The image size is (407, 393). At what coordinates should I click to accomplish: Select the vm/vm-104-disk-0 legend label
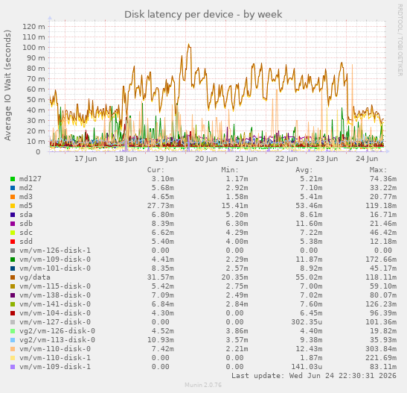point(55,313)
